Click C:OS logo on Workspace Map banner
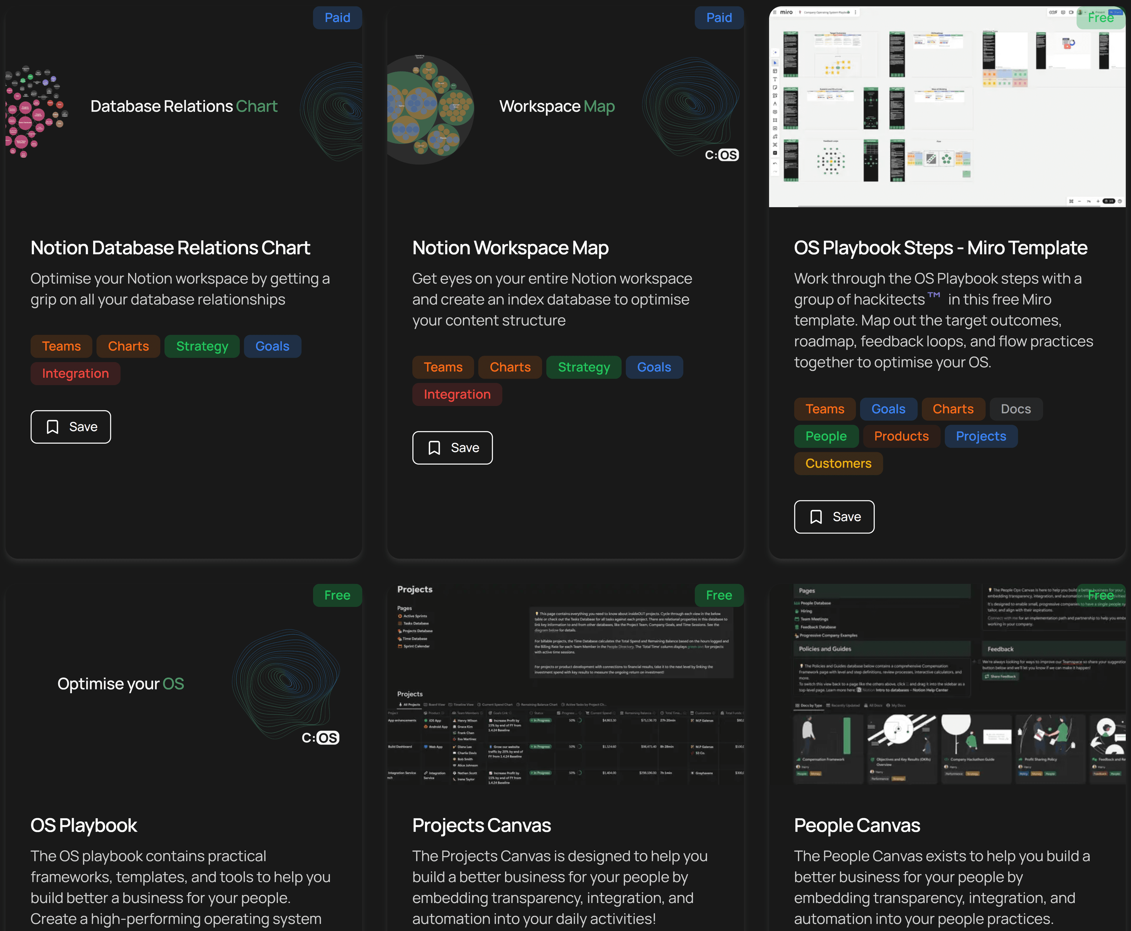Screen dimensions: 1131x931 tap(722, 155)
